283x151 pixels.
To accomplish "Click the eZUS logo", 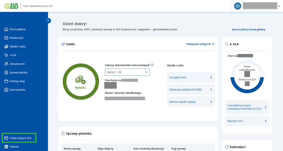I will [x=11, y=6].
